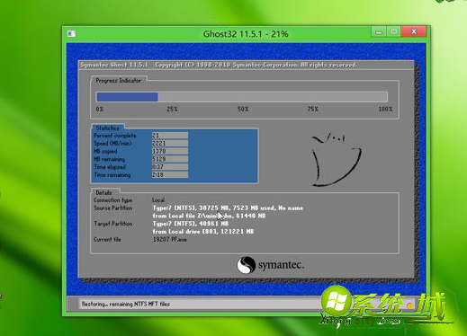The width and height of the screenshot is (467, 336).
Task: Click the source line with 7523 MB used
Action: pyautogui.click(x=228, y=208)
